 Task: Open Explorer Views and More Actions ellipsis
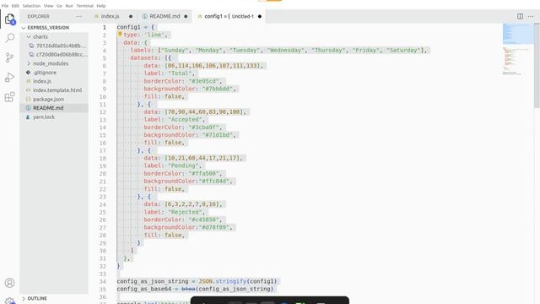pos(78,16)
